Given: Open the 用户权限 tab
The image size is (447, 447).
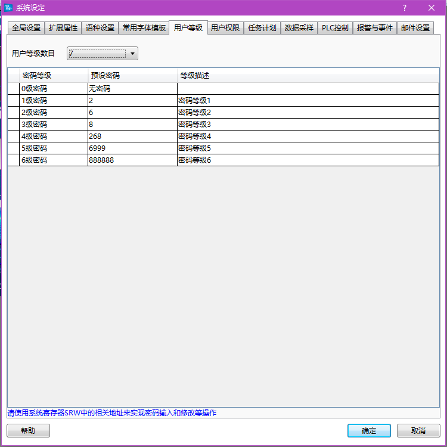Looking at the screenshot, I should (x=225, y=28).
